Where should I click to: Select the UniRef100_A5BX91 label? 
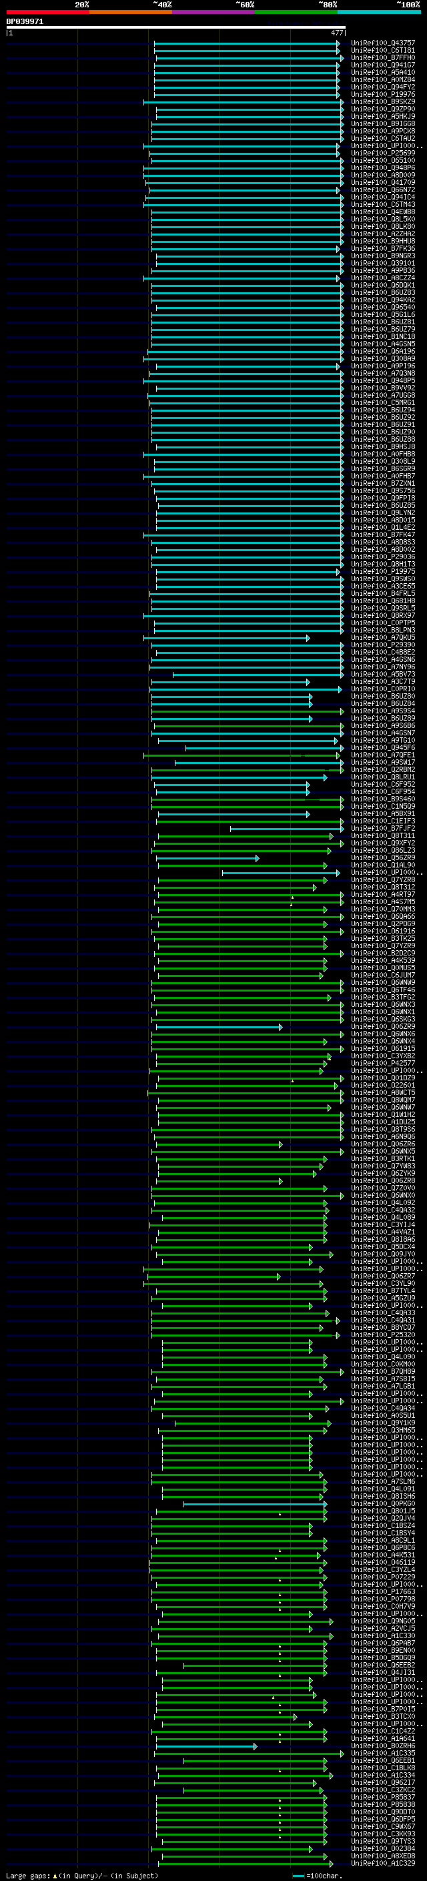click(383, 813)
